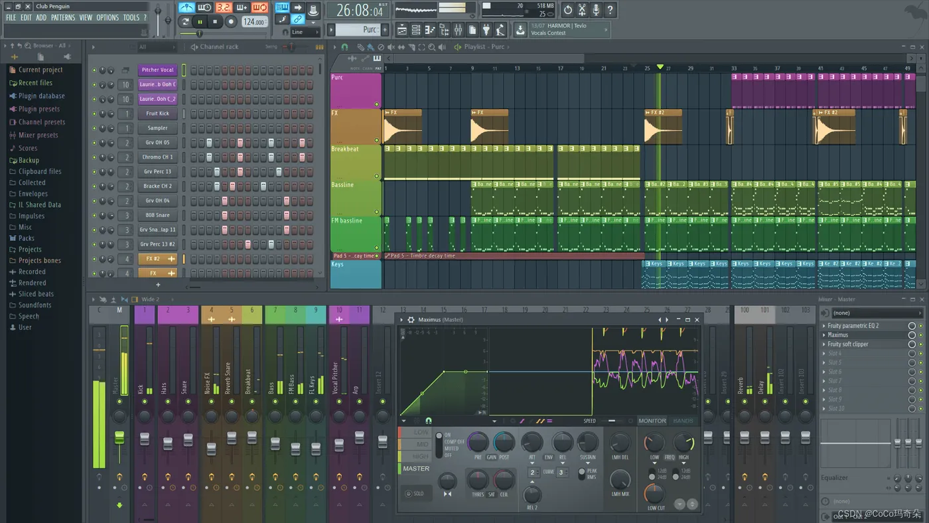Switch to Maximus MONITOR tab
Image resolution: width=929 pixels, height=523 pixels.
pos(652,421)
